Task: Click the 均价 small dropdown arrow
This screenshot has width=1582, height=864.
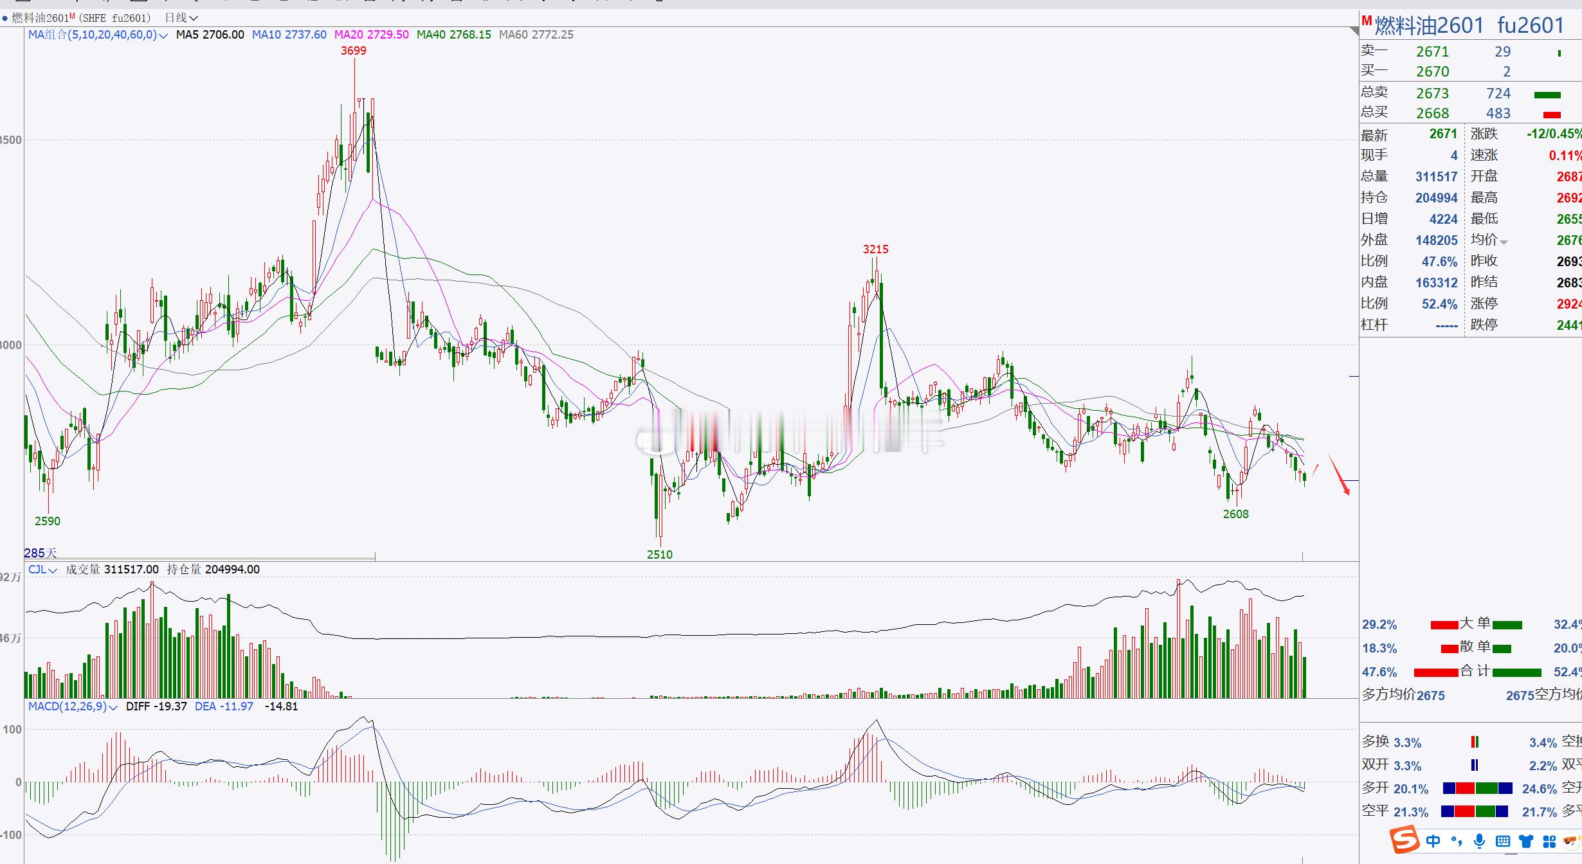Action: click(1504, 242)
